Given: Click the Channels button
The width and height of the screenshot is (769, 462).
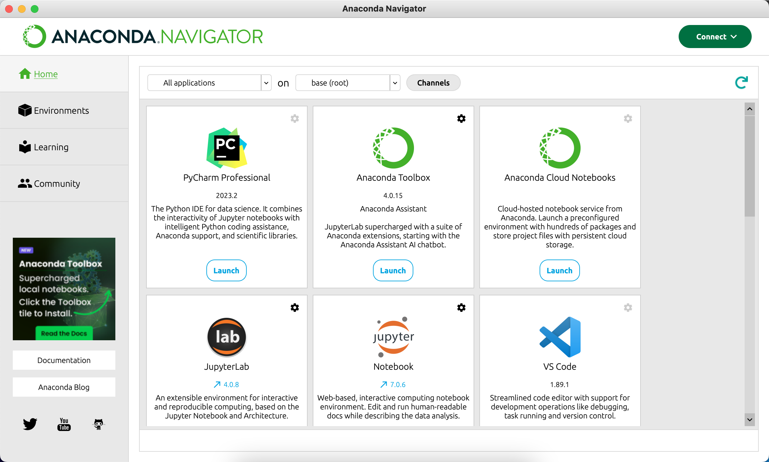Looking at the screenshot, I should (433, 83).
